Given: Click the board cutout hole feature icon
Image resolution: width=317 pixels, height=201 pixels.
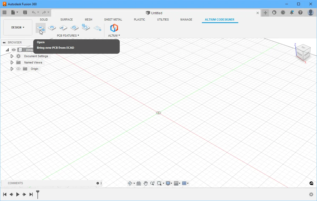Looking at the screenshot, I should point(52,28).
